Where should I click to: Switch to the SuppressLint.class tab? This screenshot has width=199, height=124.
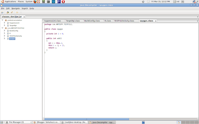54,21
